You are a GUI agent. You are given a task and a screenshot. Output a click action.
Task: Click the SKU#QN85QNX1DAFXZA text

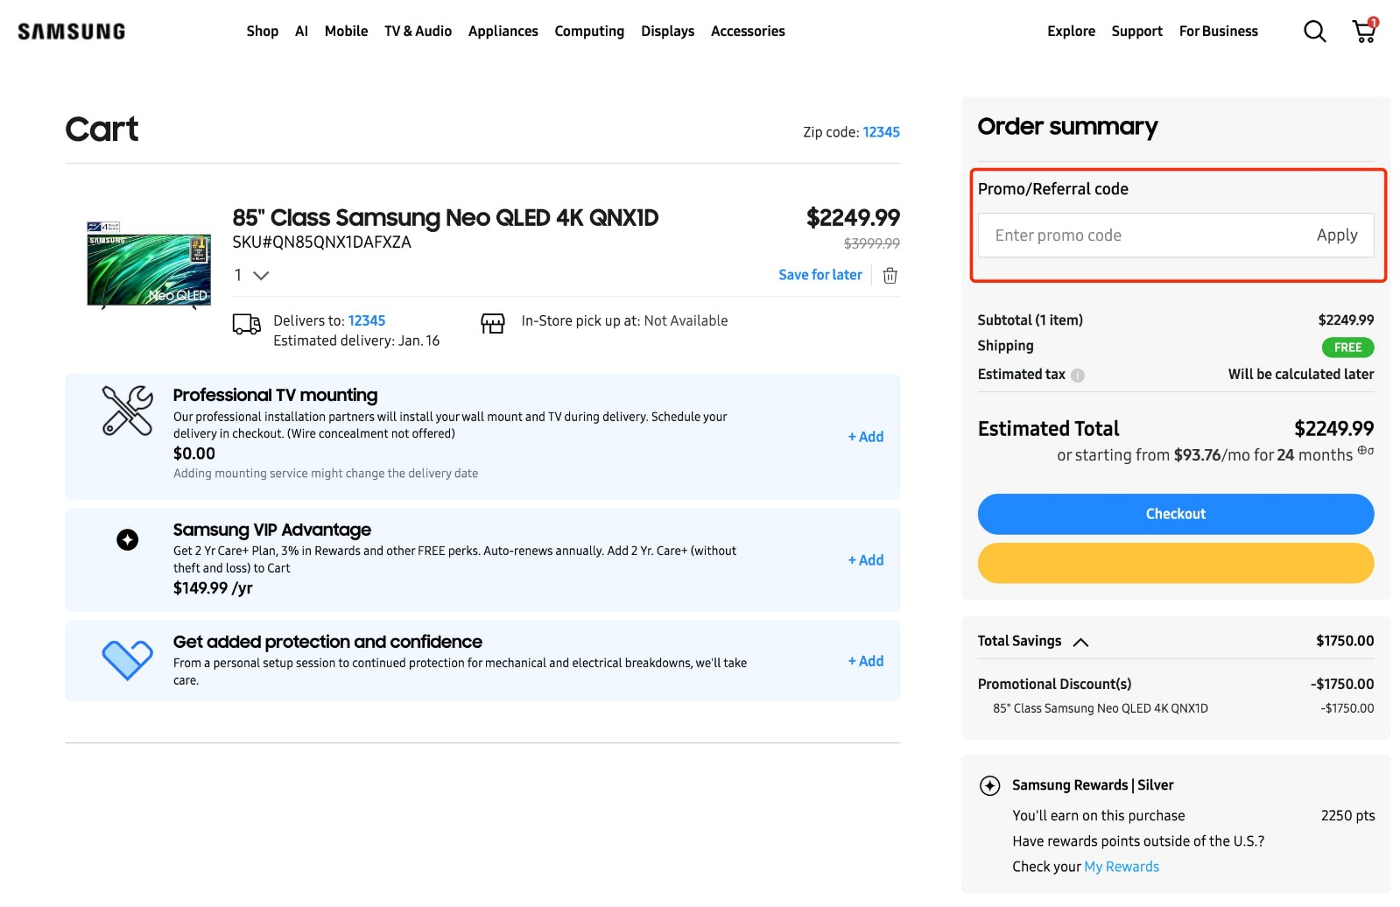pos(321,243)
